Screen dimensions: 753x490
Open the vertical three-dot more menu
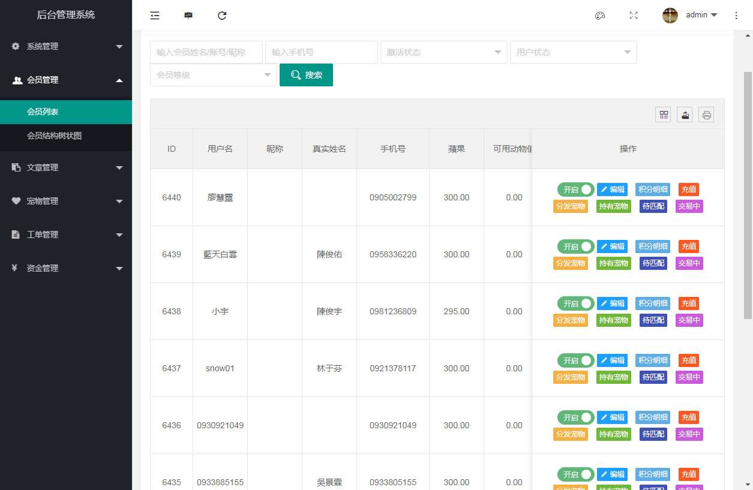(736, 16)
